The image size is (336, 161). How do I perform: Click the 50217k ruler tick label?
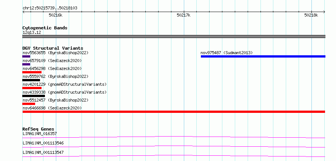click(183, 15)
